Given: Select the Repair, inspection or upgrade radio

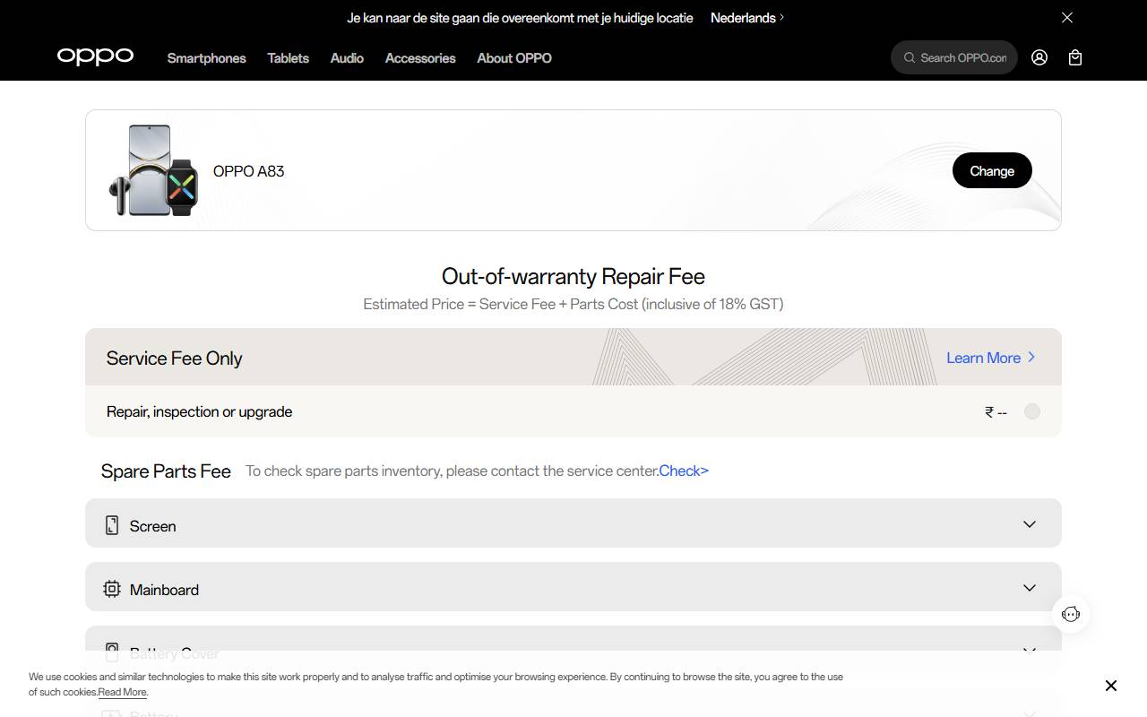Looking at the screenshot, I should [1032, 411].
